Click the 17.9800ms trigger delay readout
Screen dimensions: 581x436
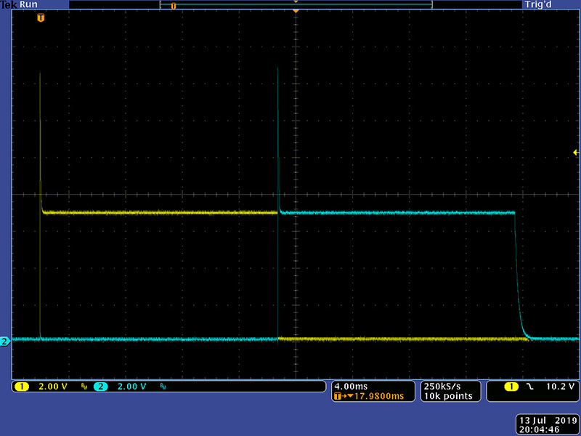379,396
